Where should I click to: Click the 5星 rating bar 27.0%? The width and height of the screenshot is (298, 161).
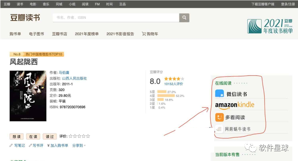162,92
